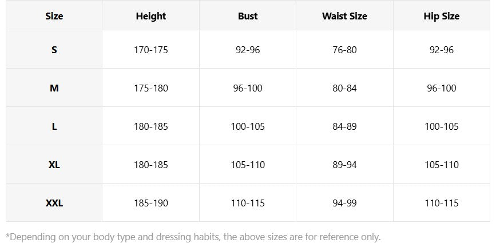Select the XXL size row label
Screen dimensions: 496x243
tap(54, 203)
